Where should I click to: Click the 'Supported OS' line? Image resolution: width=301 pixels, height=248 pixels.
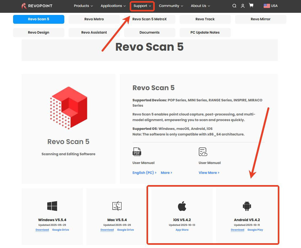[172, 129]
